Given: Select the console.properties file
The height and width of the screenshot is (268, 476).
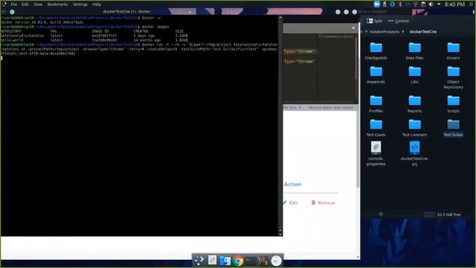Looking at the screenshot, I should (376, 153).
